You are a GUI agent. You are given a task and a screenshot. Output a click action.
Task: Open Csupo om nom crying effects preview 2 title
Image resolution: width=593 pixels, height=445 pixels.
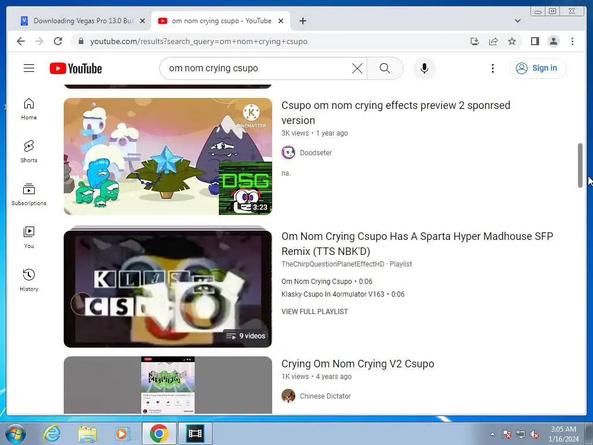pyautogui.click(x=396, y=112)
